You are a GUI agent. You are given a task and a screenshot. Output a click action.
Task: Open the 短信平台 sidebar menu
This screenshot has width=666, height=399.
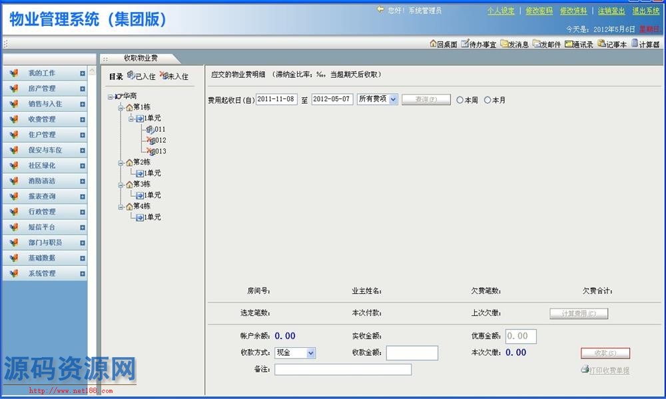(45, 227)
